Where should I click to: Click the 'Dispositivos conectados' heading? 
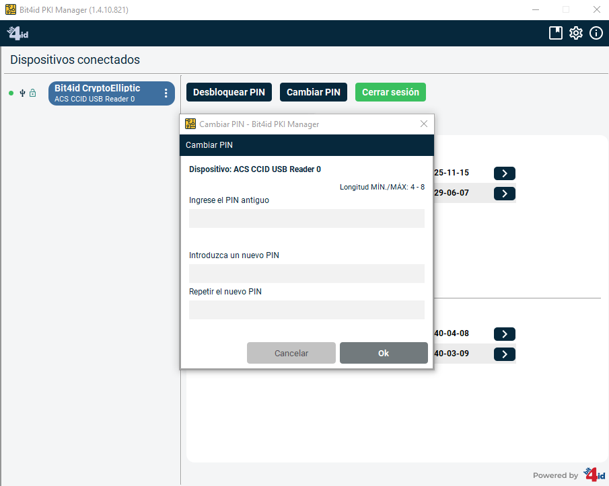75,60
